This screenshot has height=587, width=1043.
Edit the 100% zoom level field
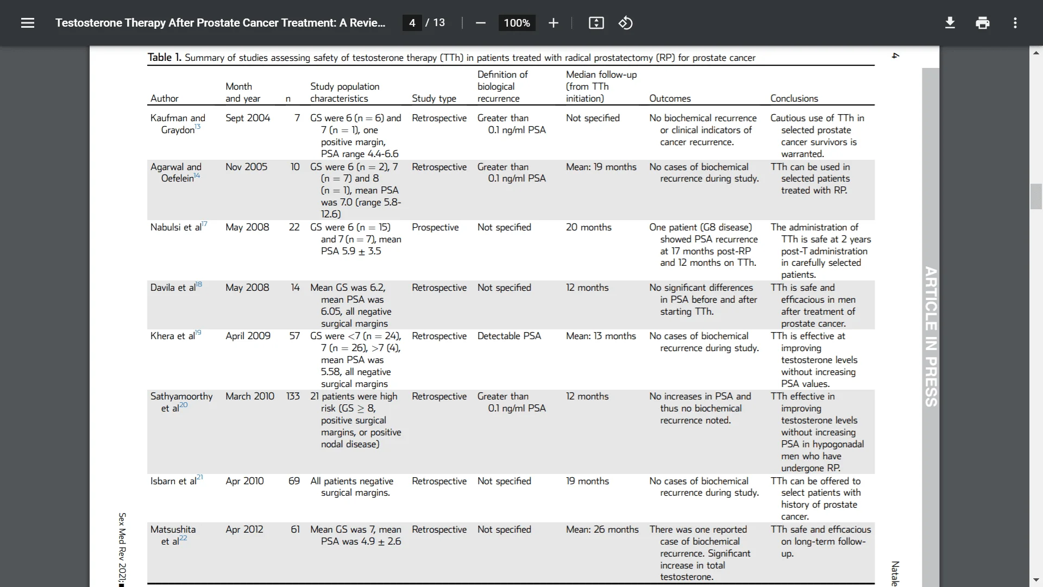click(x=517, y=23)
